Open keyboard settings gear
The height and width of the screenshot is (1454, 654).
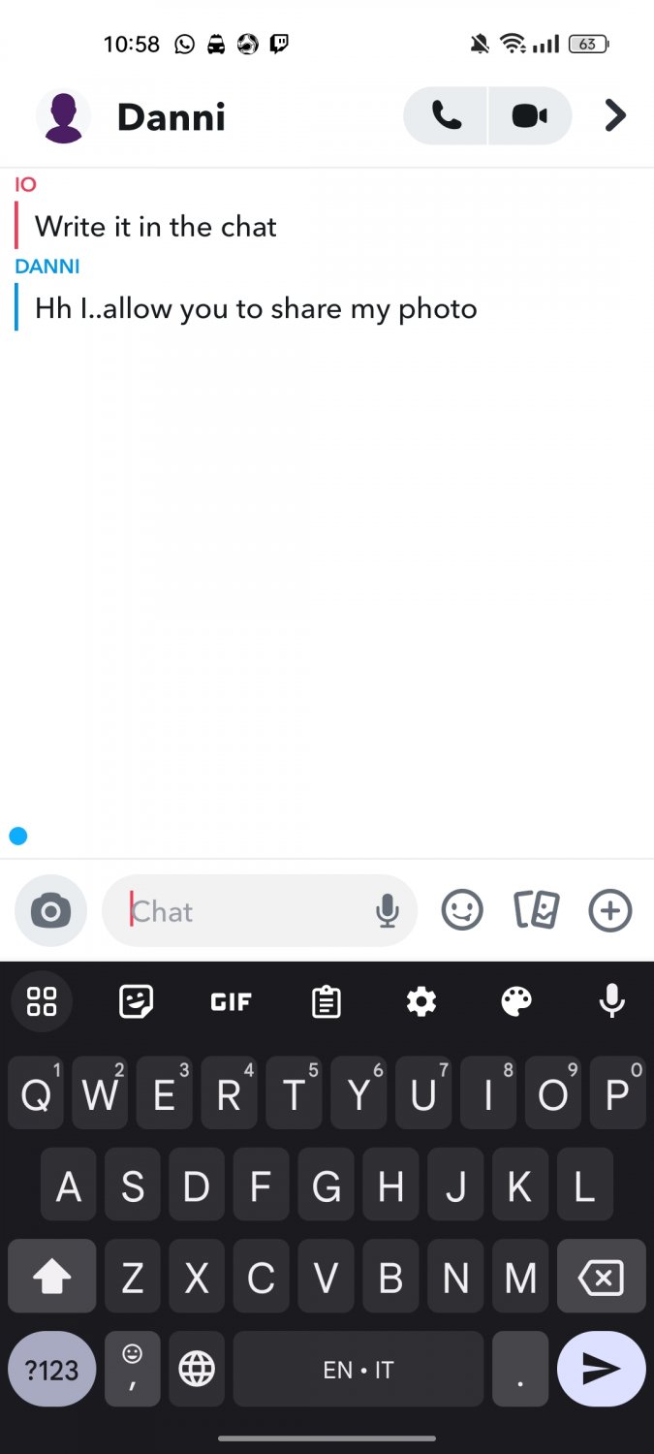click(421, 1001)
